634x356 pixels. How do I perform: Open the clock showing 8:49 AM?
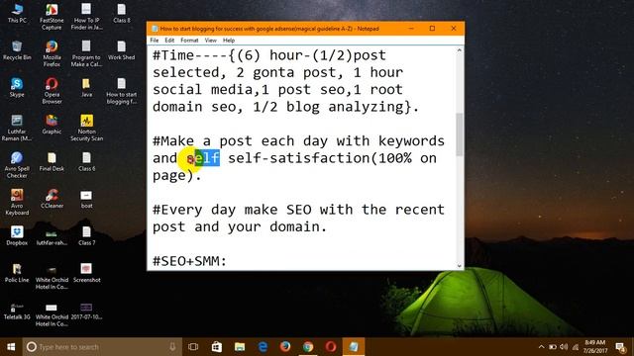595,347
